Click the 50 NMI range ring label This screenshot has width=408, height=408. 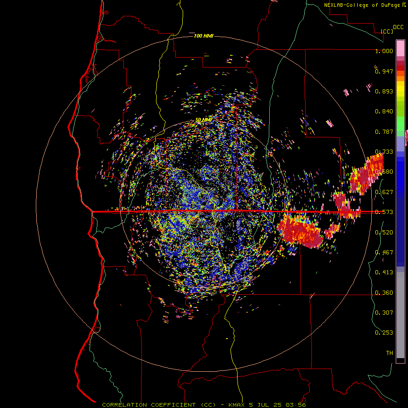(x=204, y=120)
